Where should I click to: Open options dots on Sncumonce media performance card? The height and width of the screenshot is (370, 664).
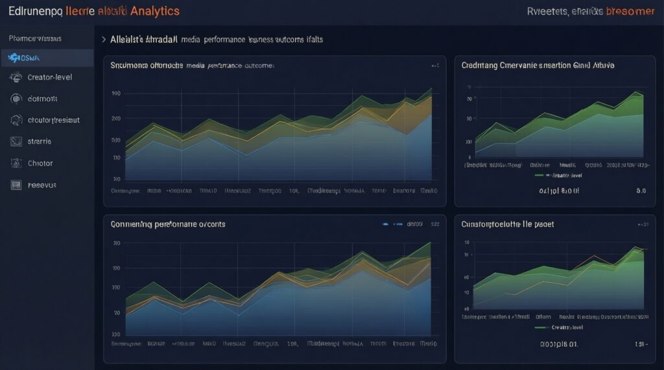435,65
